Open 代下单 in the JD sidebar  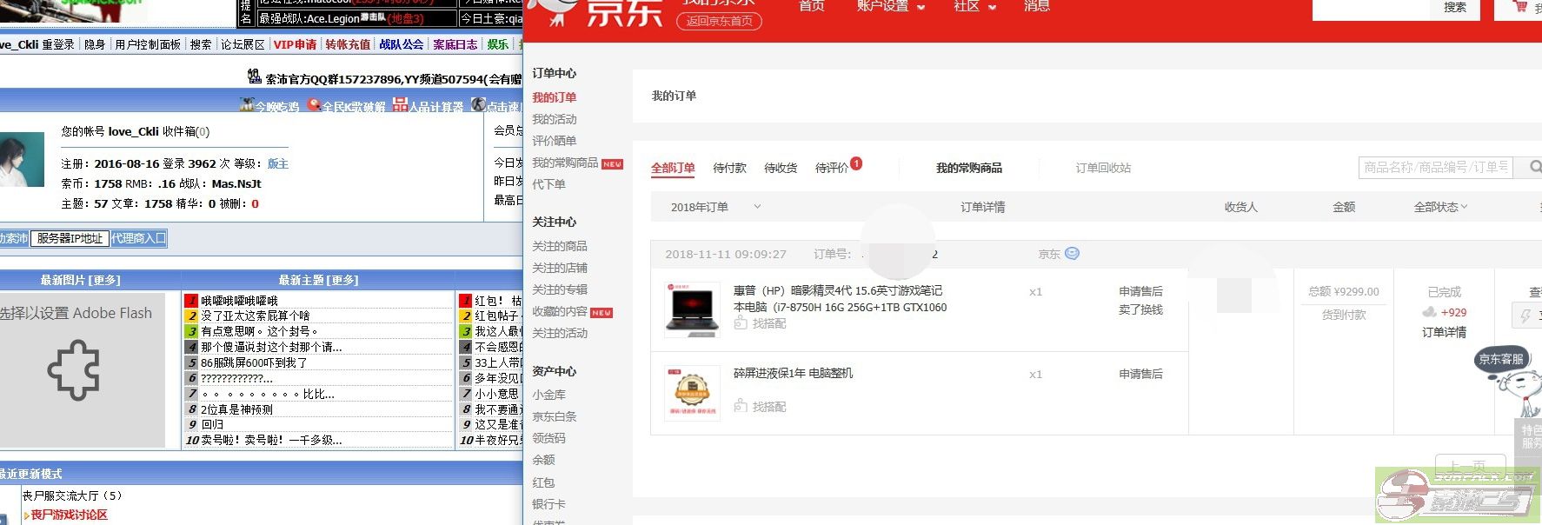click(x=548, y=184)
